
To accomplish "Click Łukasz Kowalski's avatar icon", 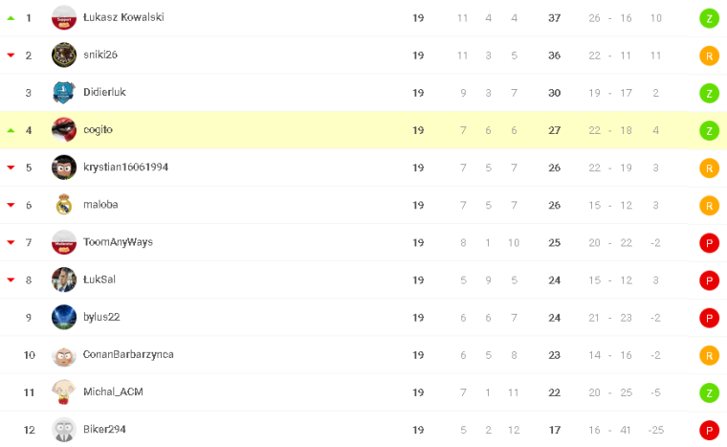I will (x=64, y=17).
